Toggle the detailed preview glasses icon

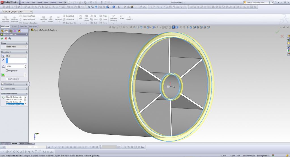(x=10, y=38)
